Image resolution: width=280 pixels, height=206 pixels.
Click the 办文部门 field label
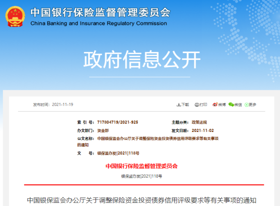(86, 131)
